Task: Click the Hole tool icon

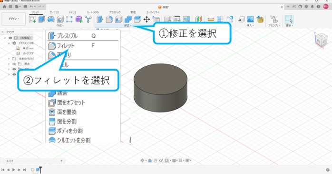Action: [x=60, y=20]
